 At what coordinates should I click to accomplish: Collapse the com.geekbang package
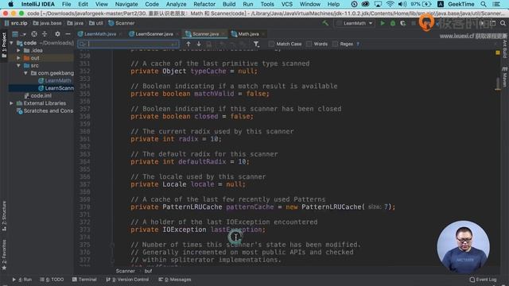25,73
